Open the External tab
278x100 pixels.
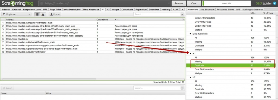17,9
